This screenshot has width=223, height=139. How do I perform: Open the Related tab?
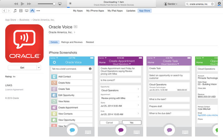click(90, 42)
